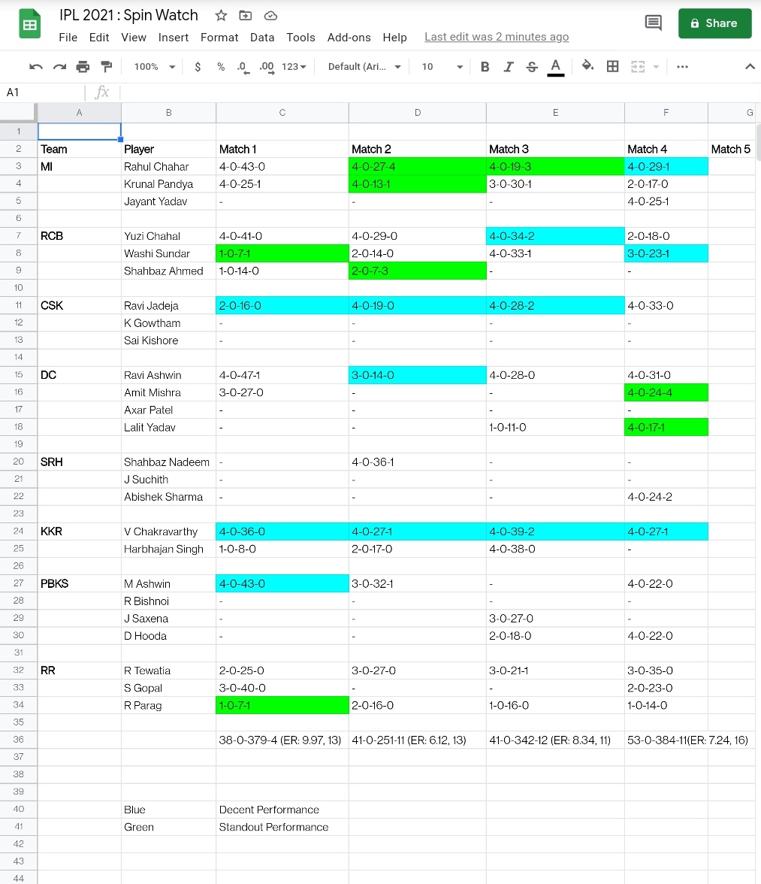761x884 pixels.
Task: Open the Borders menu
Action: [x=612, y=66]
